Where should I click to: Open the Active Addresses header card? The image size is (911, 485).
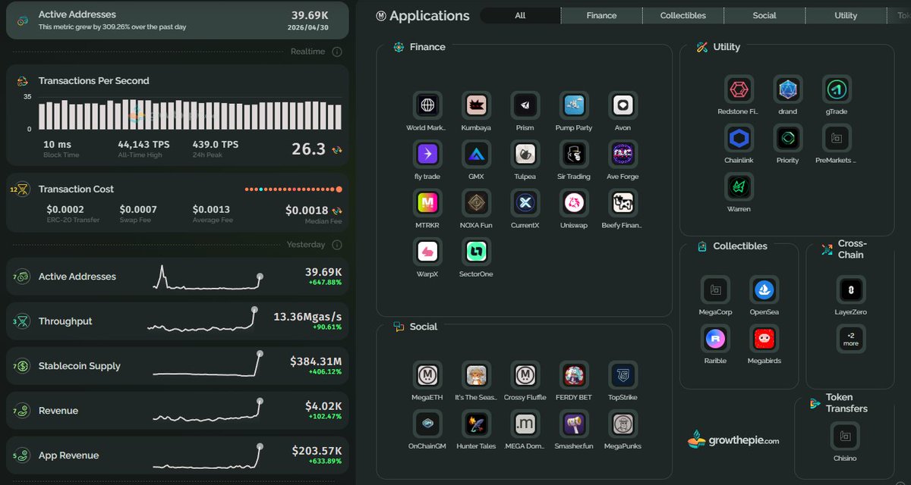coord(178,20)
